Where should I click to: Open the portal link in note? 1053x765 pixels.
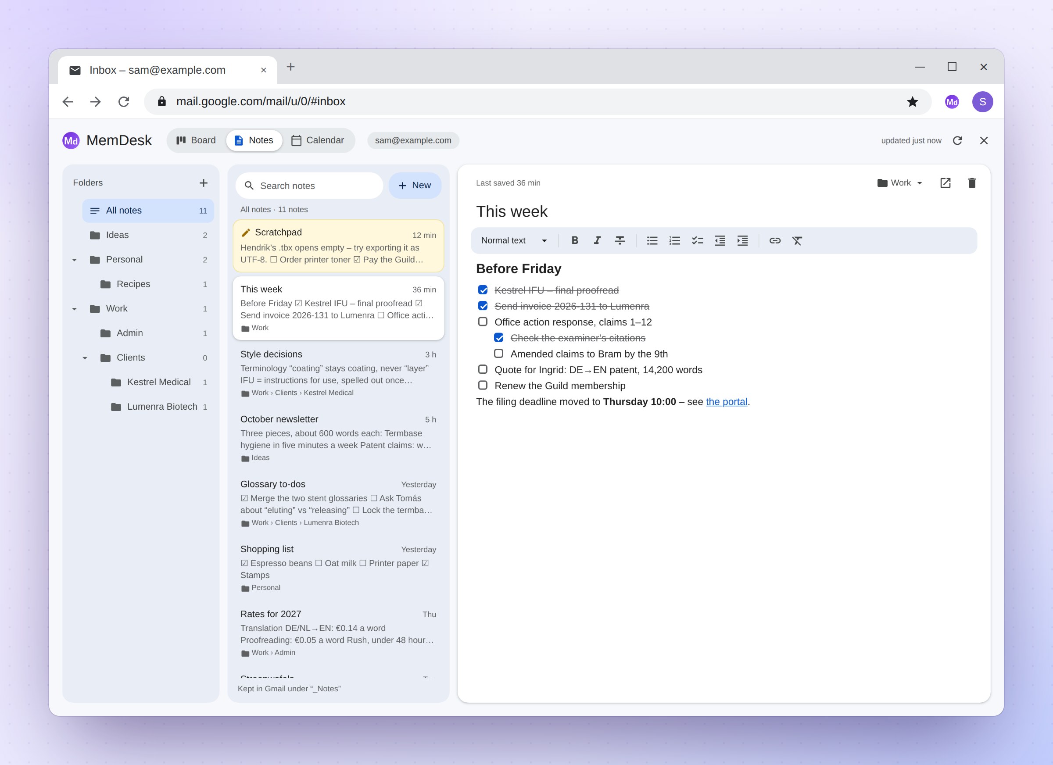726,401
